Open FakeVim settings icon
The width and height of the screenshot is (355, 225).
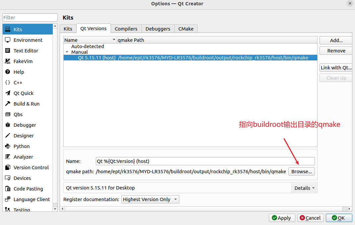click(8, 61)
